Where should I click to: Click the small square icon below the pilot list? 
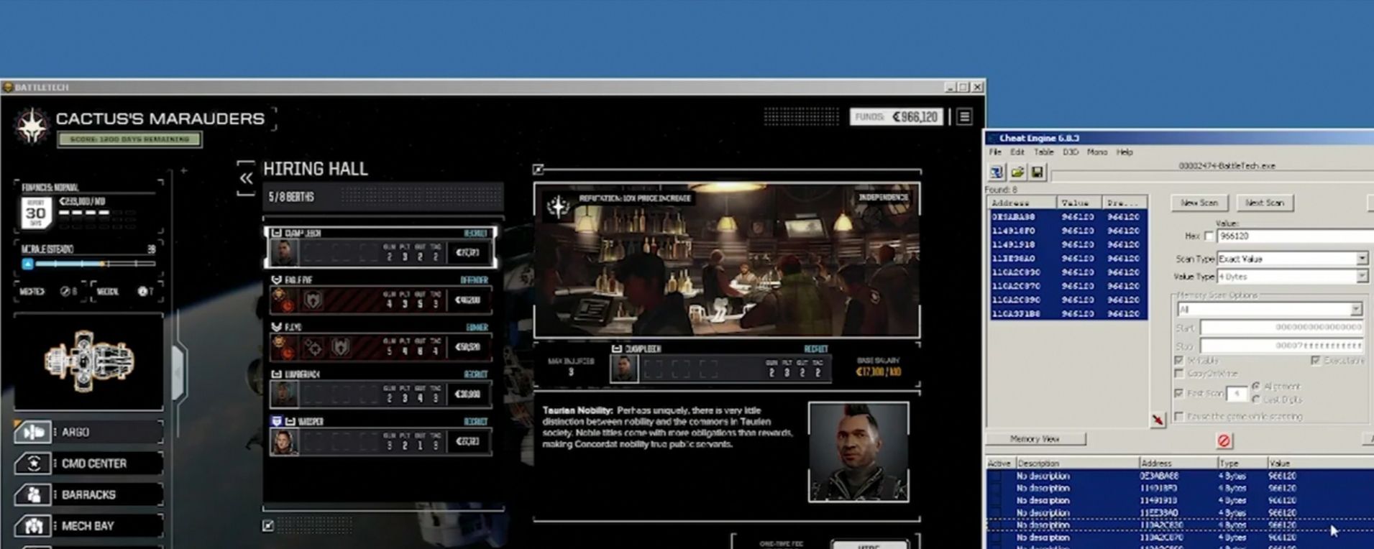[x=268, y=526]
